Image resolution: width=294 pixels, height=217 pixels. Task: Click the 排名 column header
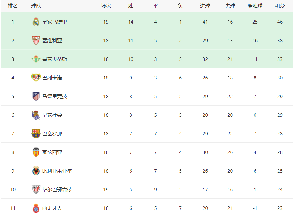(x=13, y=6)
